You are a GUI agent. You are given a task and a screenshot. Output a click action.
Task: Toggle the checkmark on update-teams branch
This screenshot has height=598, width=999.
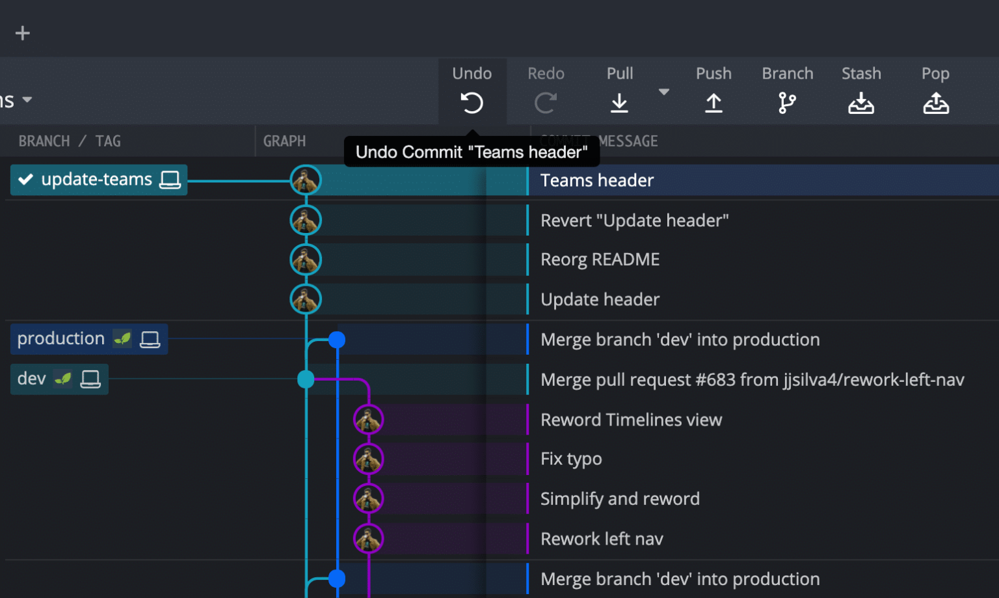click(25, 180)
